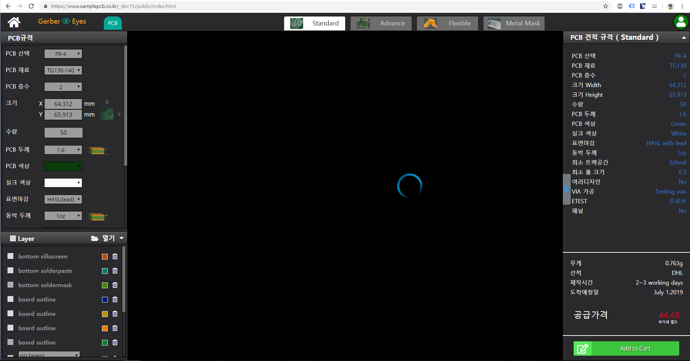Open the 표면마감 HASL(lead) dropdown

tap(63, 199)
